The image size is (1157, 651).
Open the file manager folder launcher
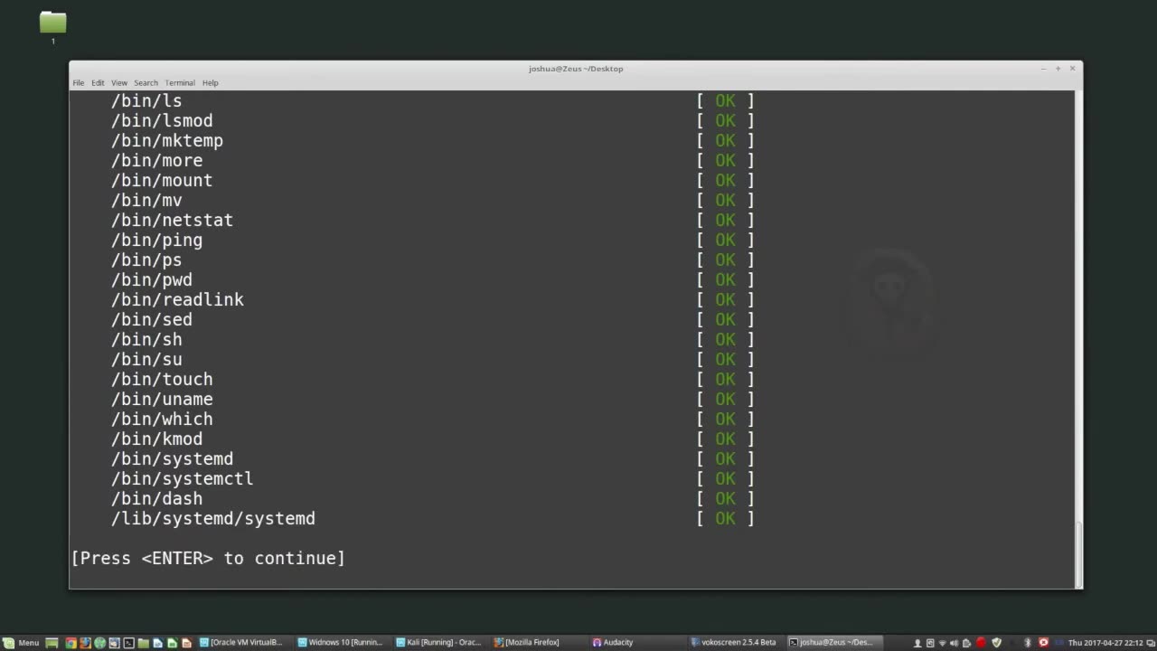143,642
